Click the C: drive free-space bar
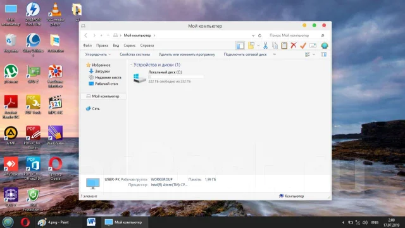 coord(176,77)
